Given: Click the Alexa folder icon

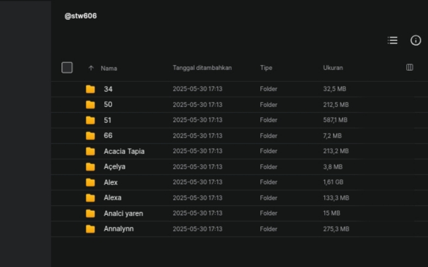Looking at the screenshot, I should [x=90, y=198].
